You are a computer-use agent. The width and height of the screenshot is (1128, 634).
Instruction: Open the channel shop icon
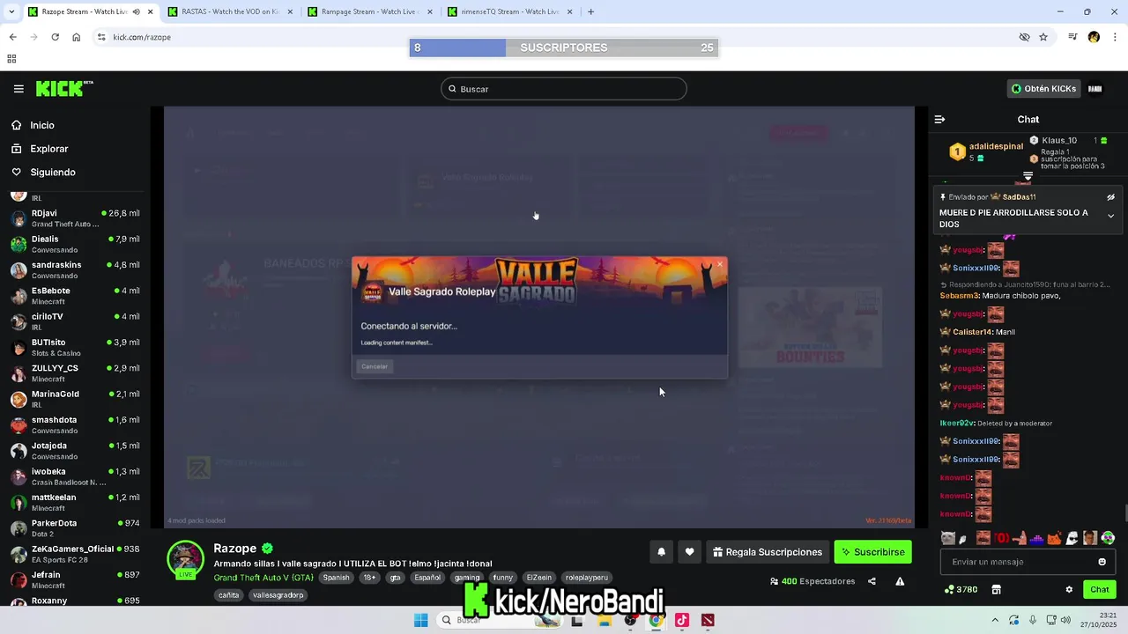[997, 590]
